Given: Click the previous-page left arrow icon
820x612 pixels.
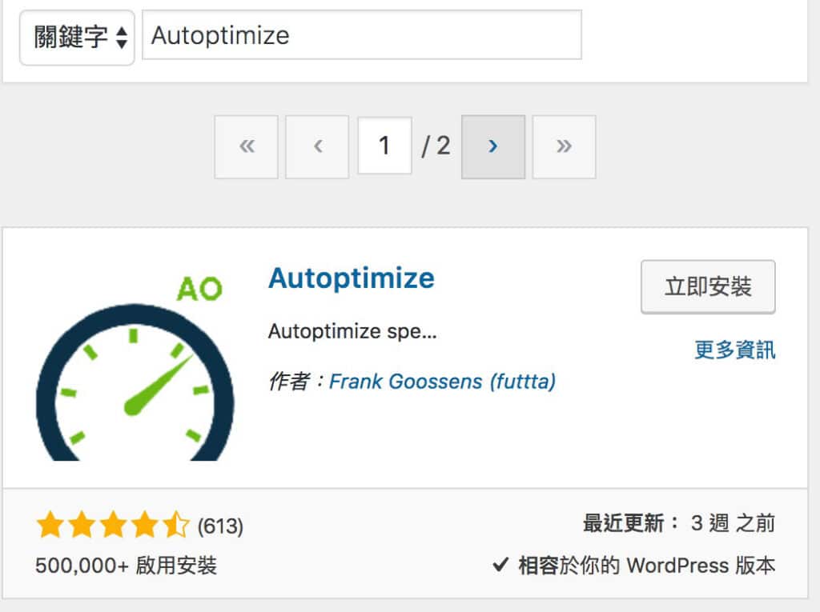Looking at the screenshot, I should 316,146.
